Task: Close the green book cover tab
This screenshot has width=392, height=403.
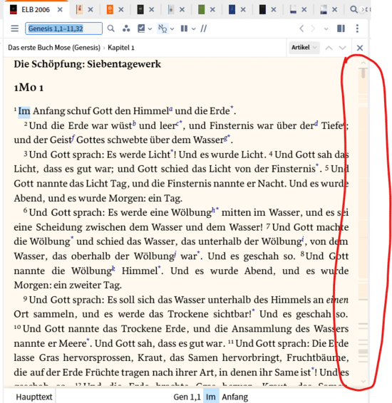Action: (212, 10)
